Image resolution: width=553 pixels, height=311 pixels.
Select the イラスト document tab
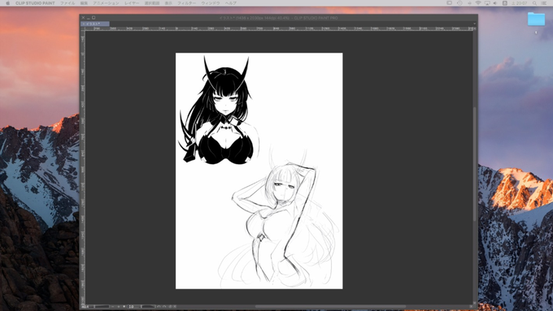click(95, 24)
